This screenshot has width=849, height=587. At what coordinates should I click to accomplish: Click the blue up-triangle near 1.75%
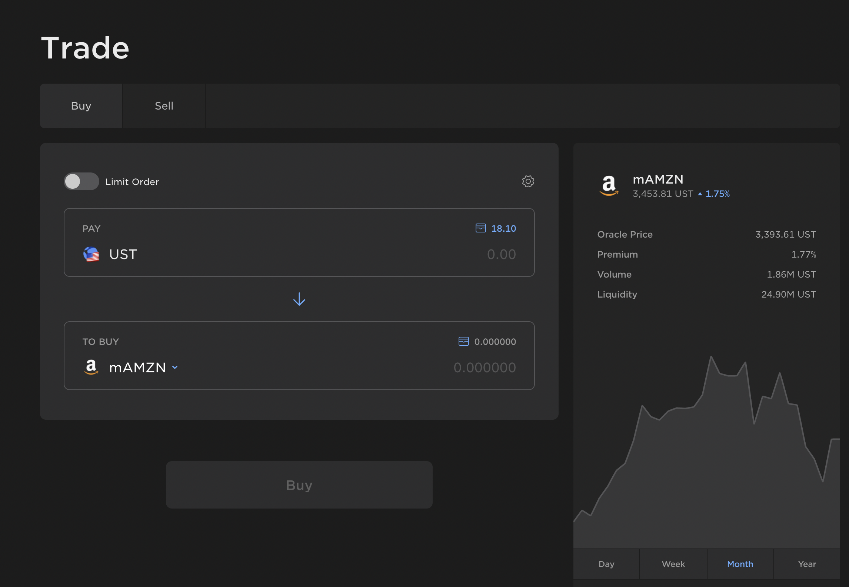[700, 194]
